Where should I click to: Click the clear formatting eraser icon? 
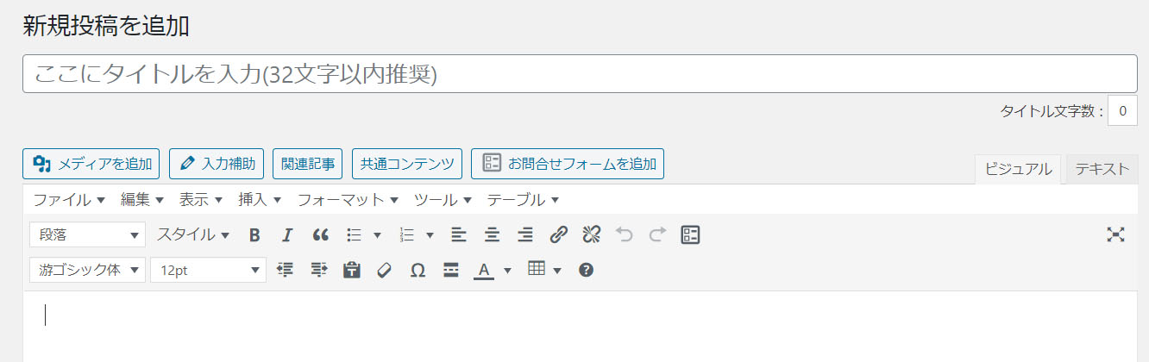(x=385, y=270)
